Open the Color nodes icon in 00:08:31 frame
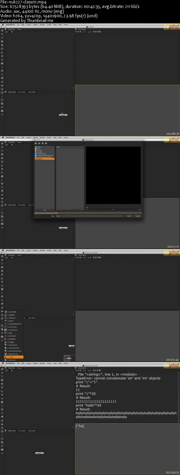The image size is (180, 475). coord(2,45)
